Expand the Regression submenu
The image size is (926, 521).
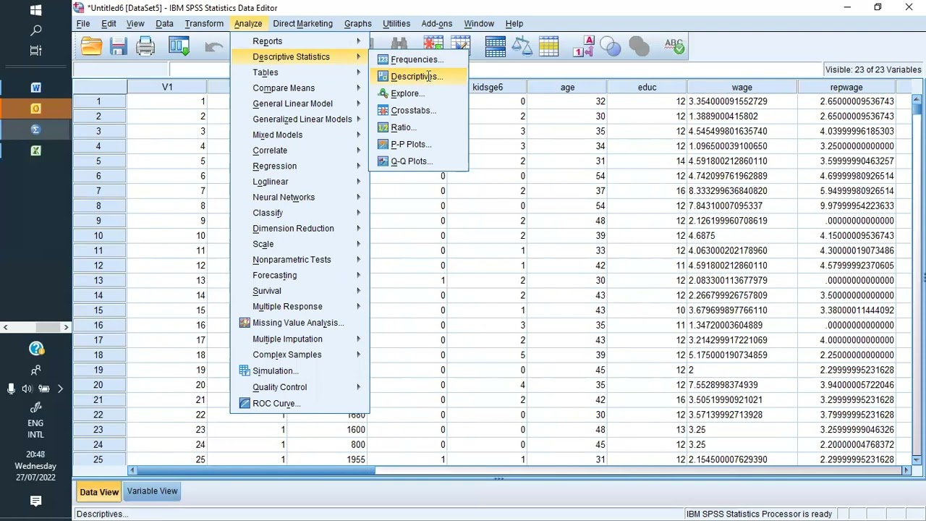tap(300, 166)
